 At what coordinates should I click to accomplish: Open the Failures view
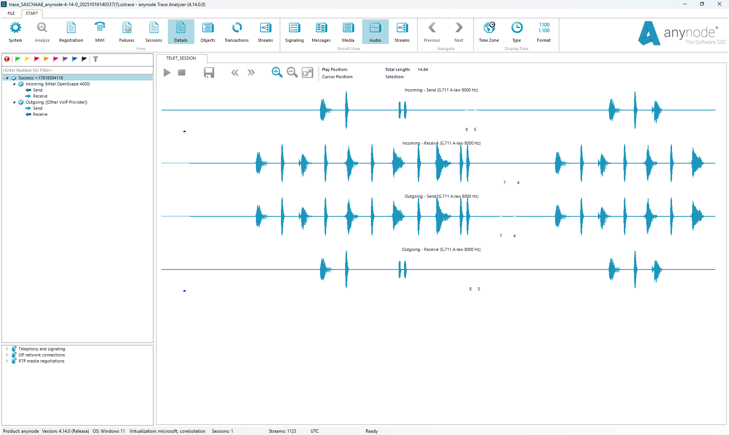(x=126, y=32)
